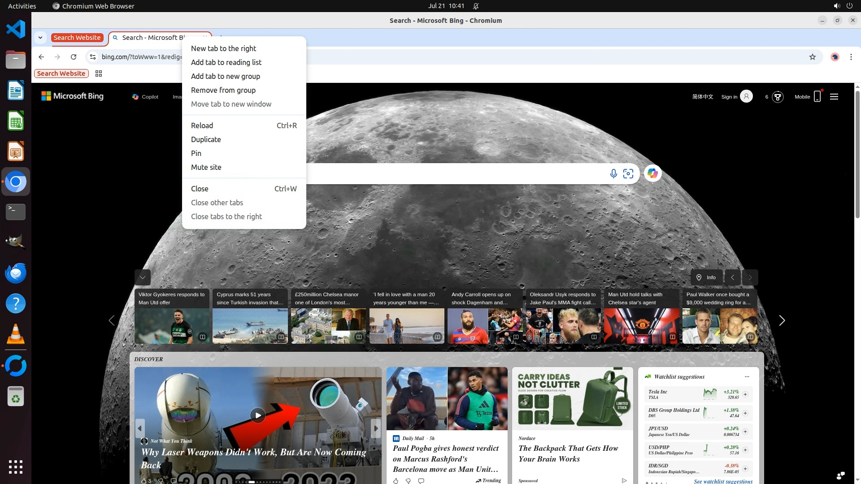Click the Copilot icon beside search box
861x484 pixels.
pos(652,173)
